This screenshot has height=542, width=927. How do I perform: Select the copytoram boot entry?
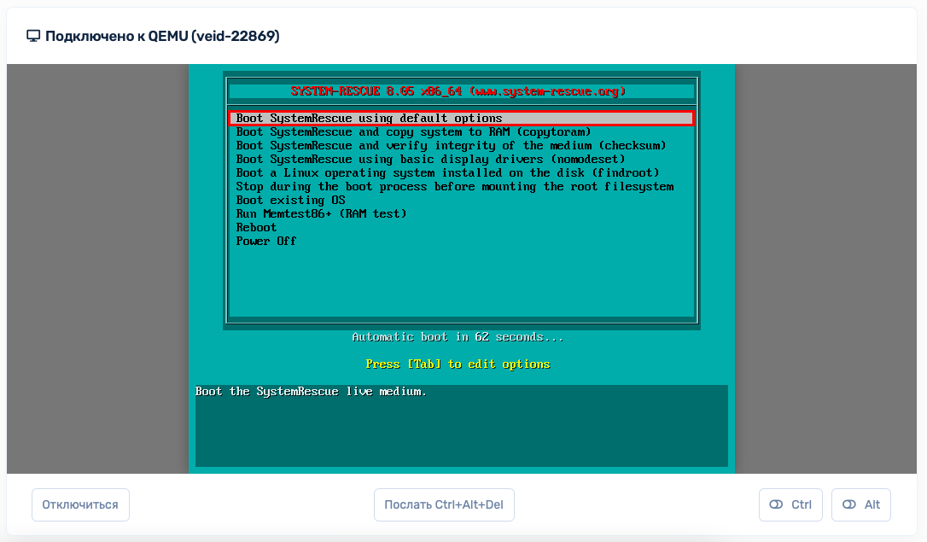(x=413, y=131)
